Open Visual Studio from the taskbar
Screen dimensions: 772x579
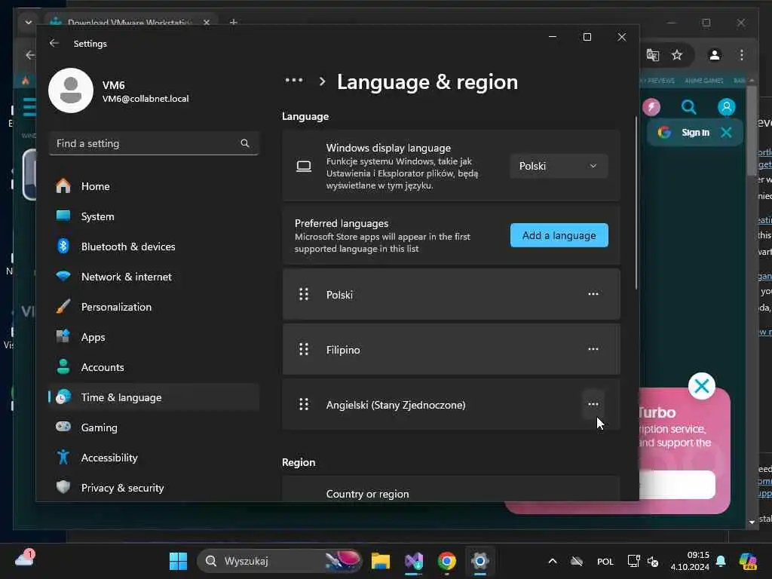[414, 561]
